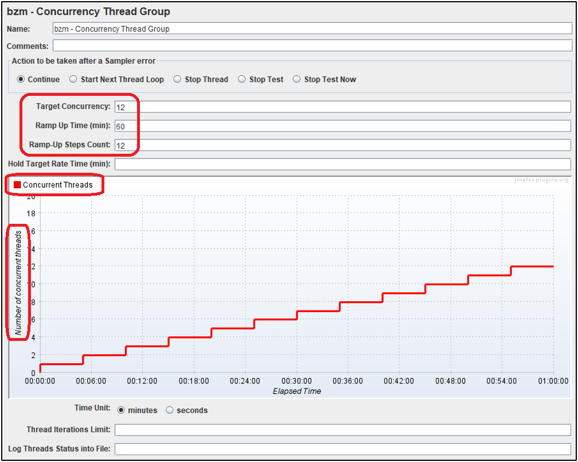Click the 00:06:00 x-axis tick label

[91, 381]
